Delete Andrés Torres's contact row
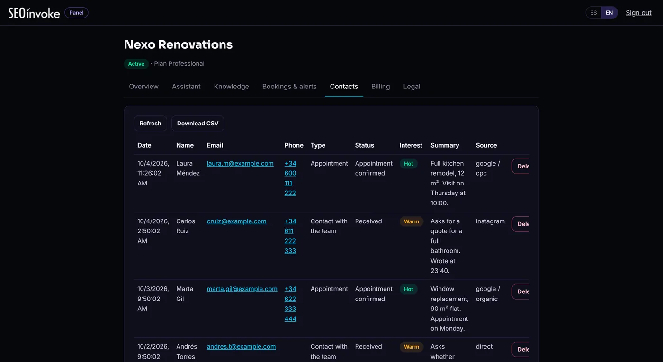 pos(521,349)
